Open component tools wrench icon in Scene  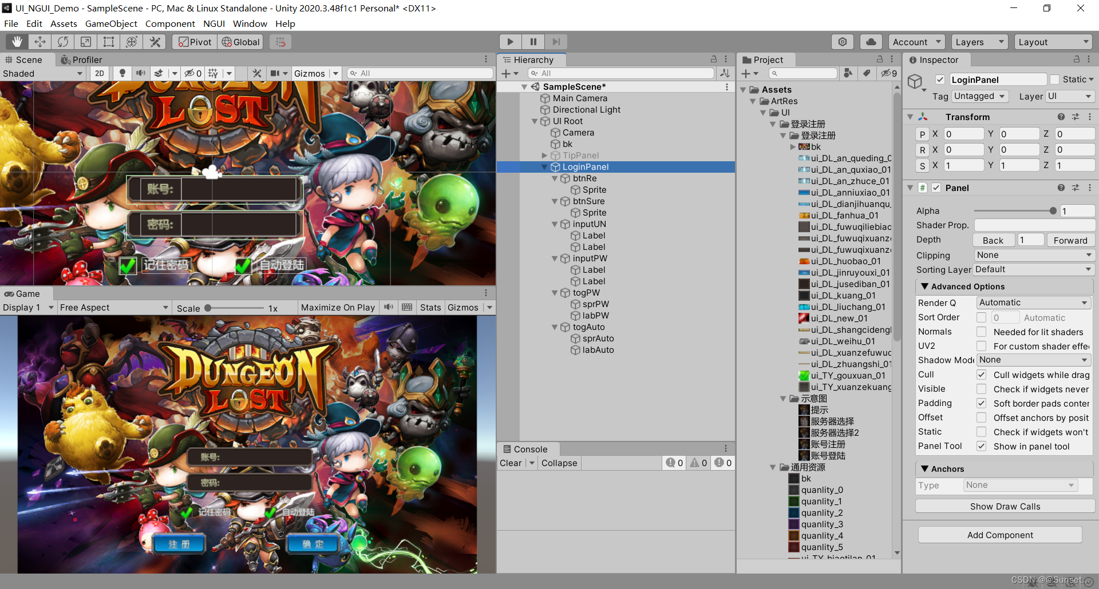coord(257,73)
